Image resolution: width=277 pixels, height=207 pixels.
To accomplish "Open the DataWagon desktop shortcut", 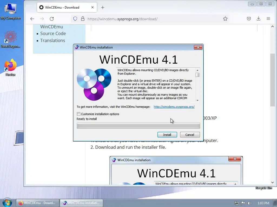I will pyautogui.click(x=11, y=39).
